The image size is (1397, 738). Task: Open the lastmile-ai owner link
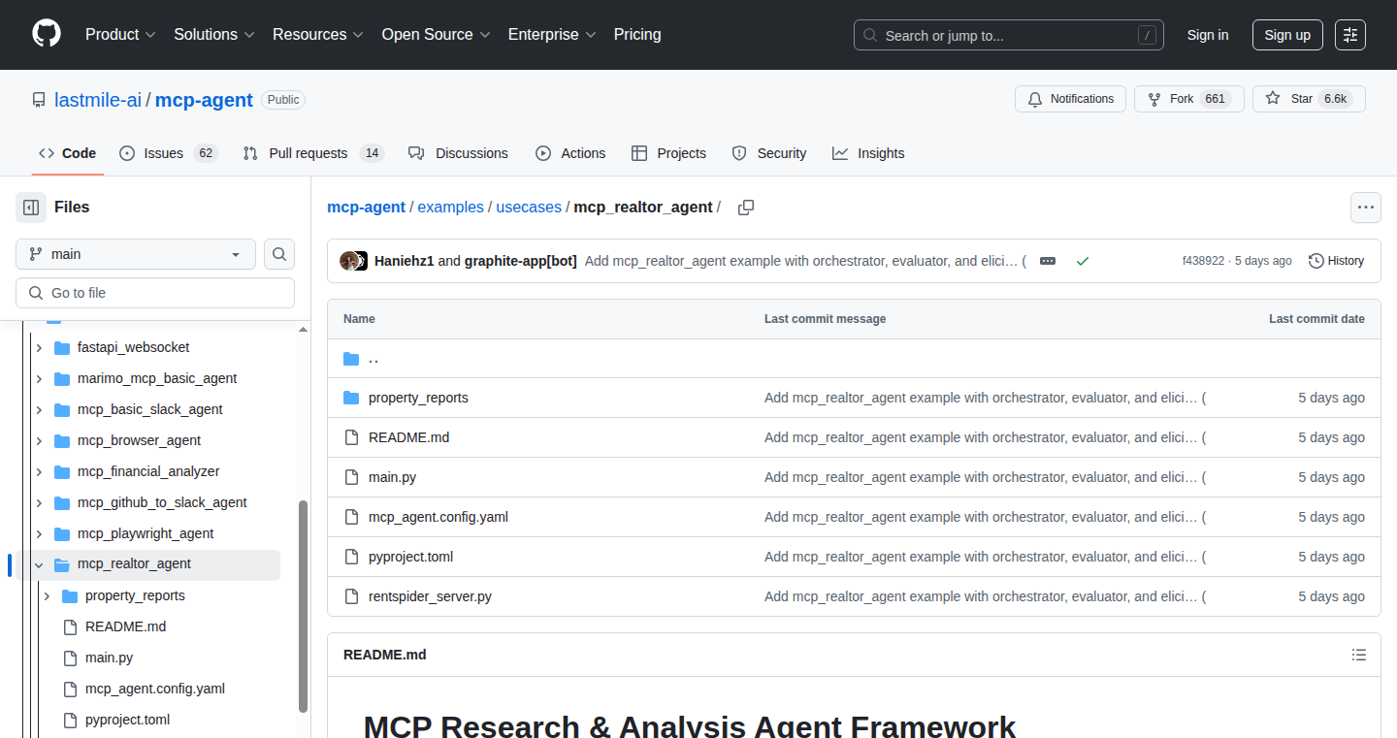(x=98, y=100)
